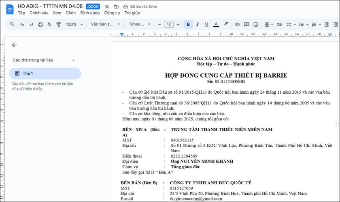Print the document
340x202 pixels.
40,25
